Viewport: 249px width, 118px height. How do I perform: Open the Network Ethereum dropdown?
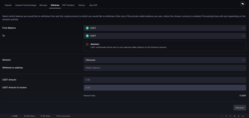165,60
